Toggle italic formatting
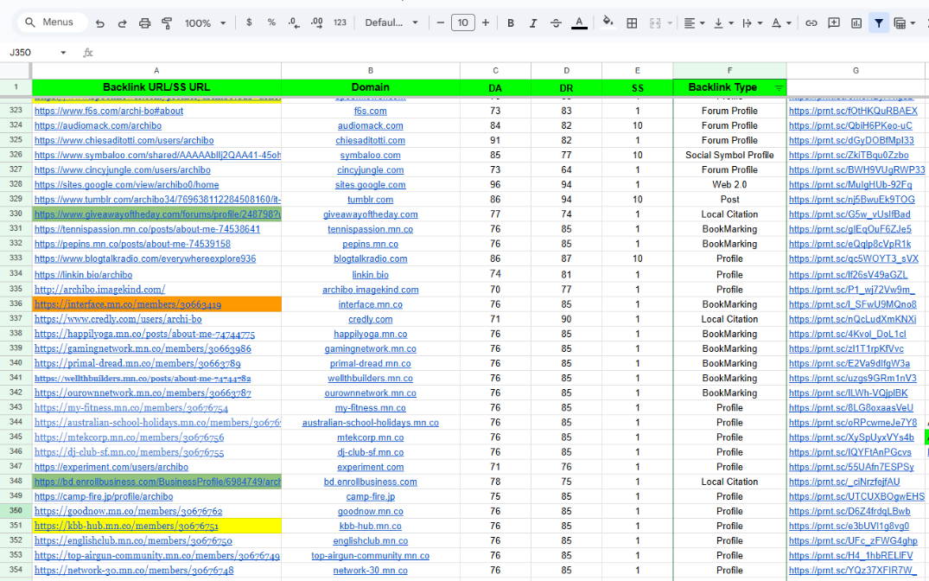Screen dimensions: 929x581 [532, 23]
